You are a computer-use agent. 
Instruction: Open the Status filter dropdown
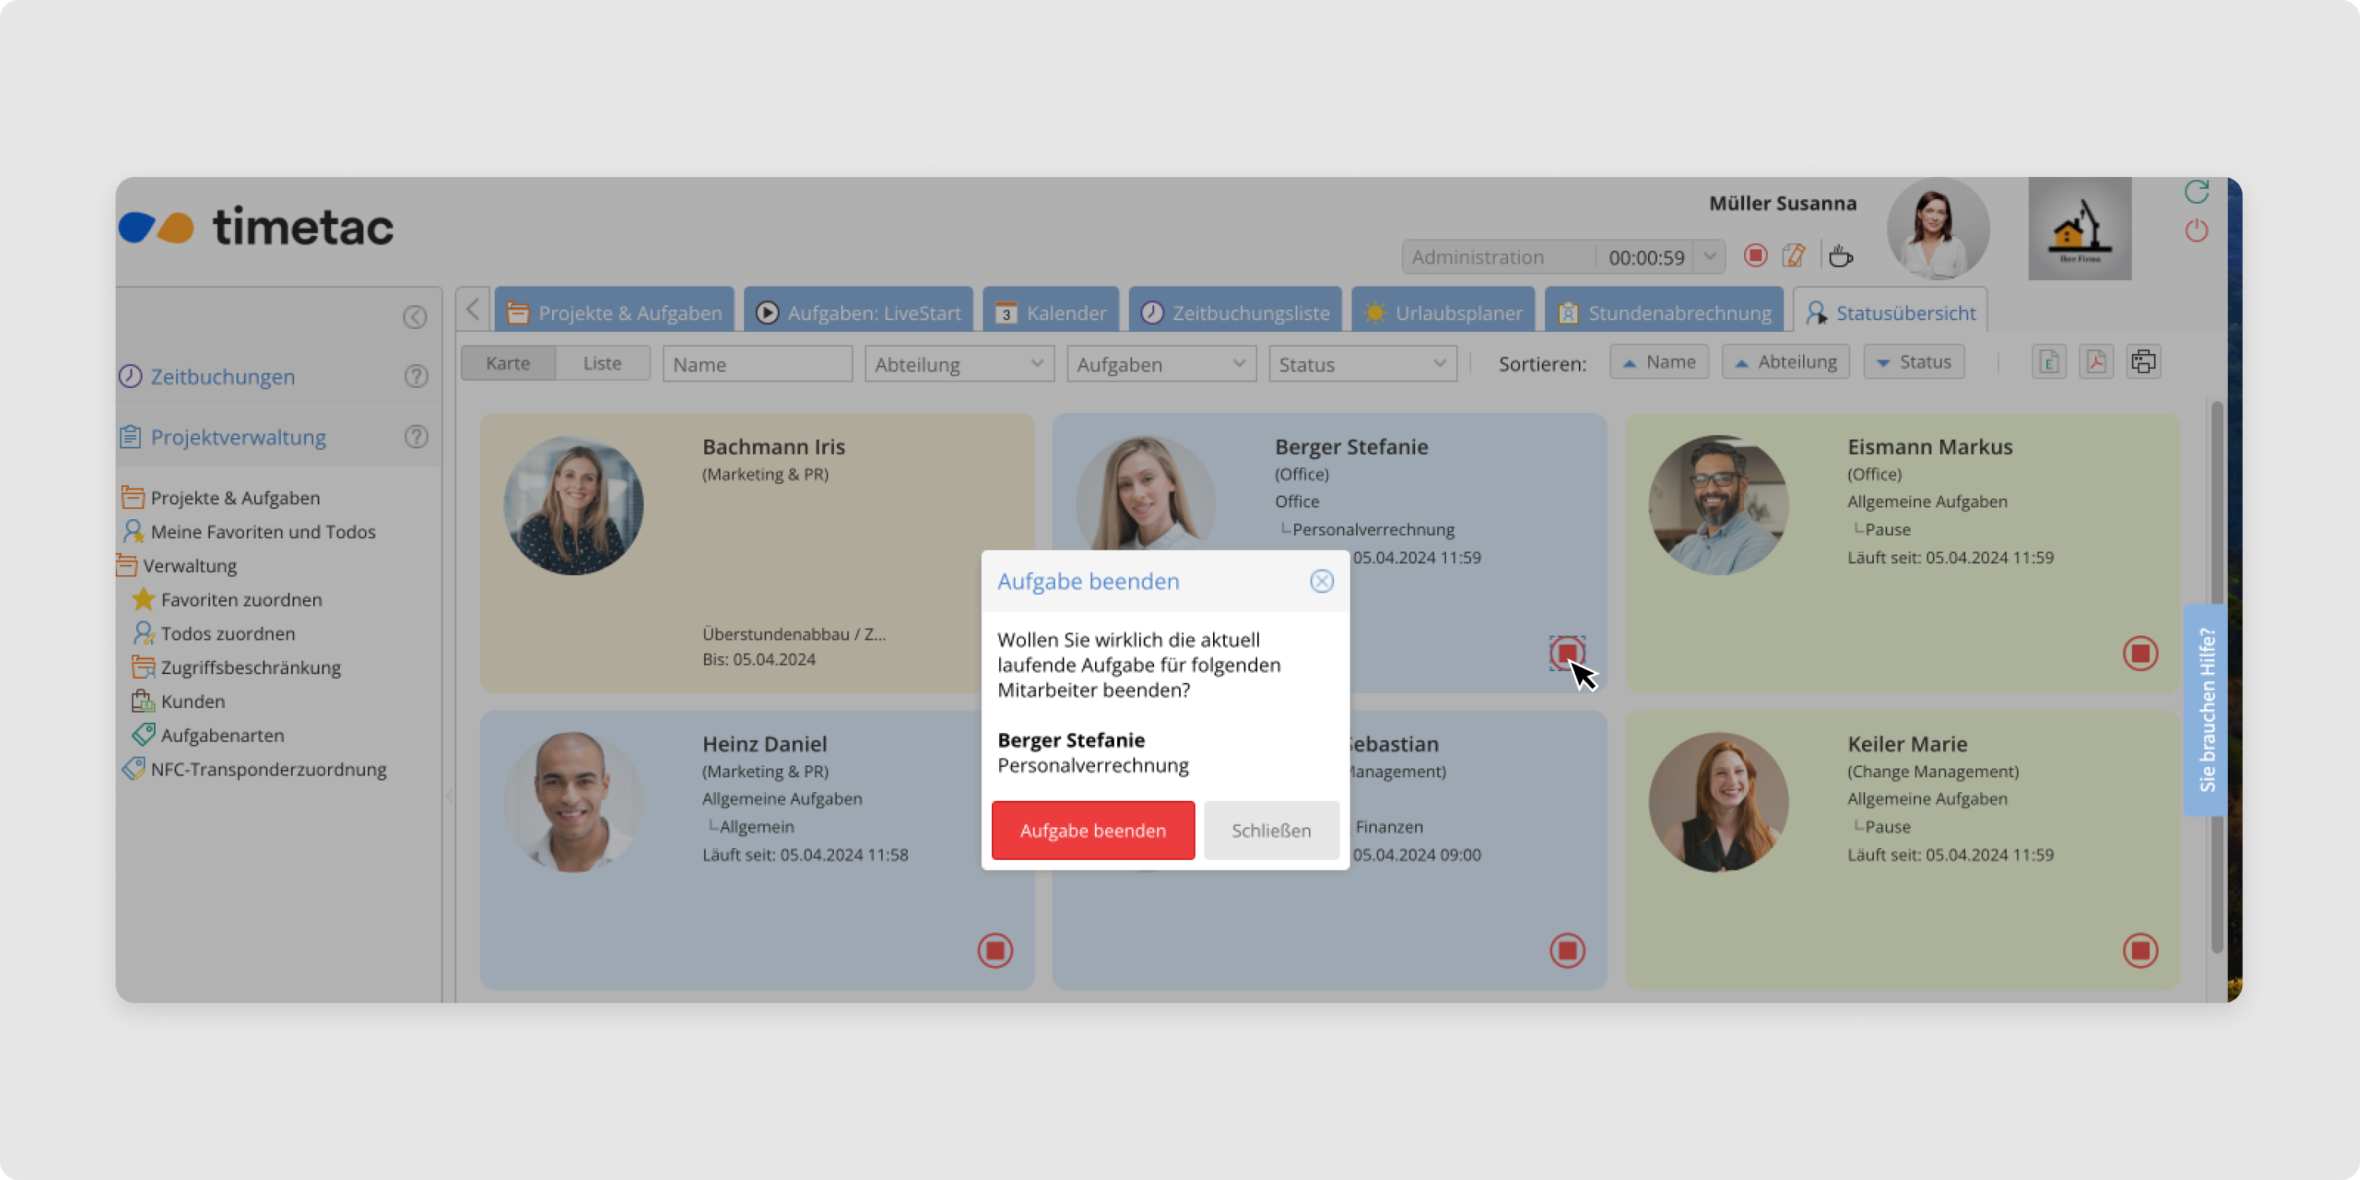(x=1363, y=363)
